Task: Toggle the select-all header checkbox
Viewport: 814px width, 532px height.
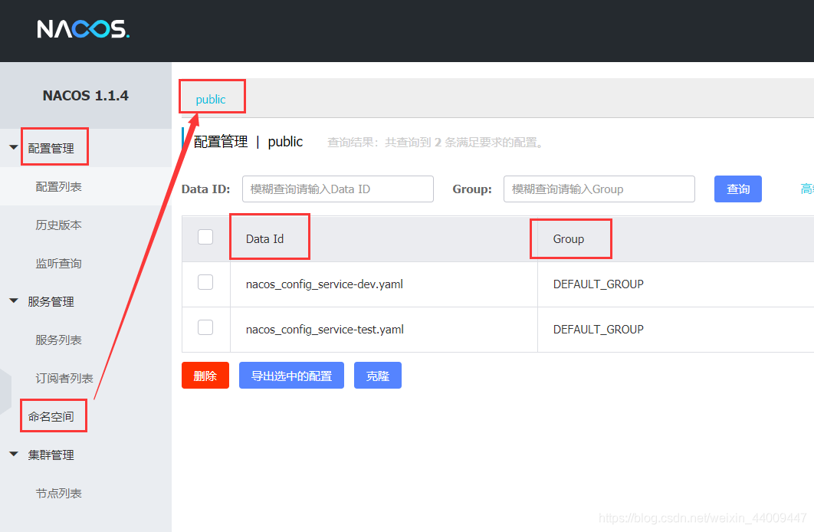Action: tap(205, 237)
